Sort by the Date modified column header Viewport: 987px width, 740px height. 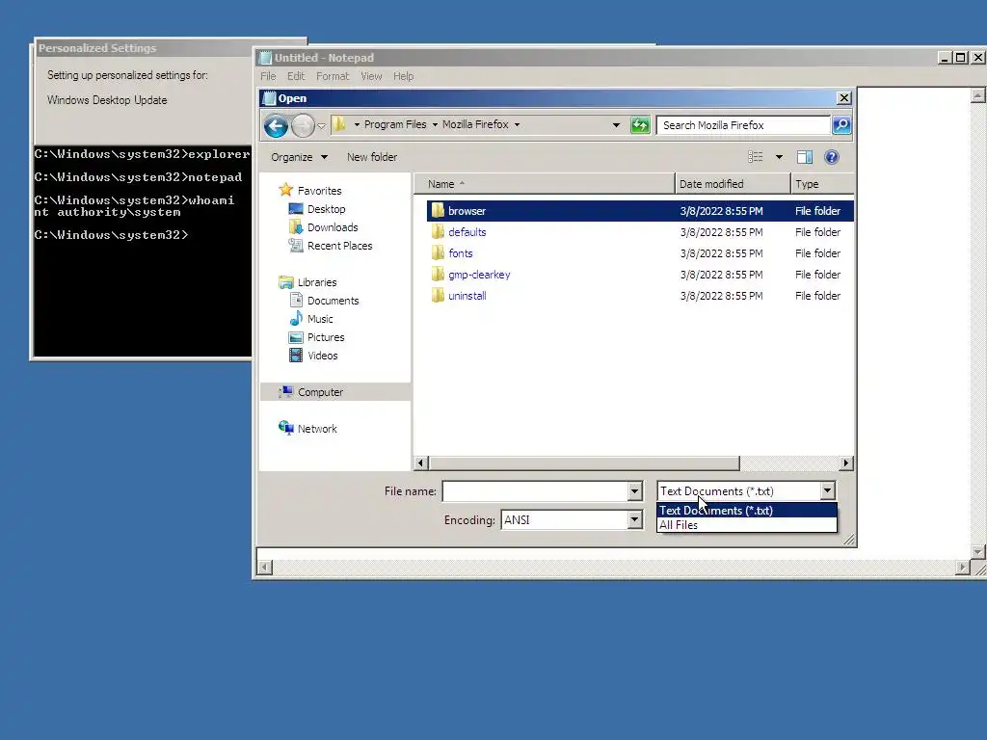coord(733,184)
